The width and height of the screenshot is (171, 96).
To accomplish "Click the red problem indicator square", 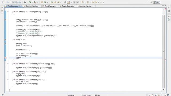I will tap(166, 9).
